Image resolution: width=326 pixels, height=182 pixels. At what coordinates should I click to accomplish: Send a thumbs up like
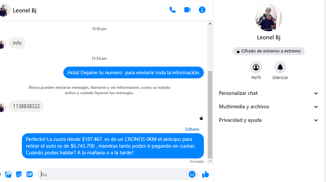pyautogui.click(x=206, y=174)
